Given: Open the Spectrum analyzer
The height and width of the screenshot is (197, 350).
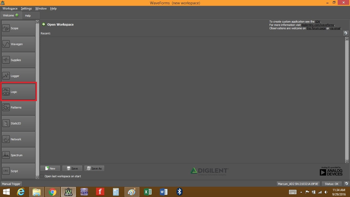Looking at the screenshot, I should (18, 155).
